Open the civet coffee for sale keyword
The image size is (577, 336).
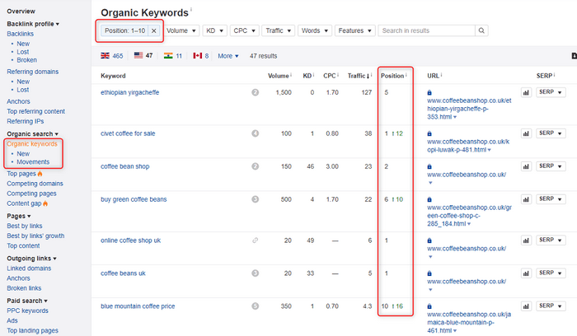[128, 133]
